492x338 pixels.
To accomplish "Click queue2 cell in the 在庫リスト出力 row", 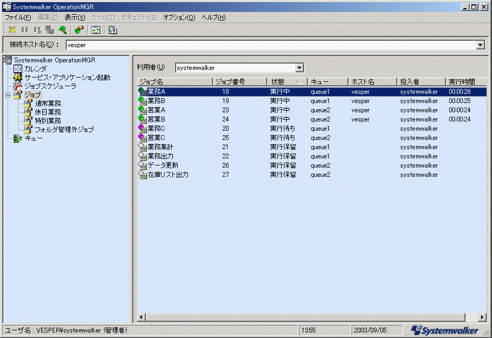I will pyautogui.click(x=320, y=175).
